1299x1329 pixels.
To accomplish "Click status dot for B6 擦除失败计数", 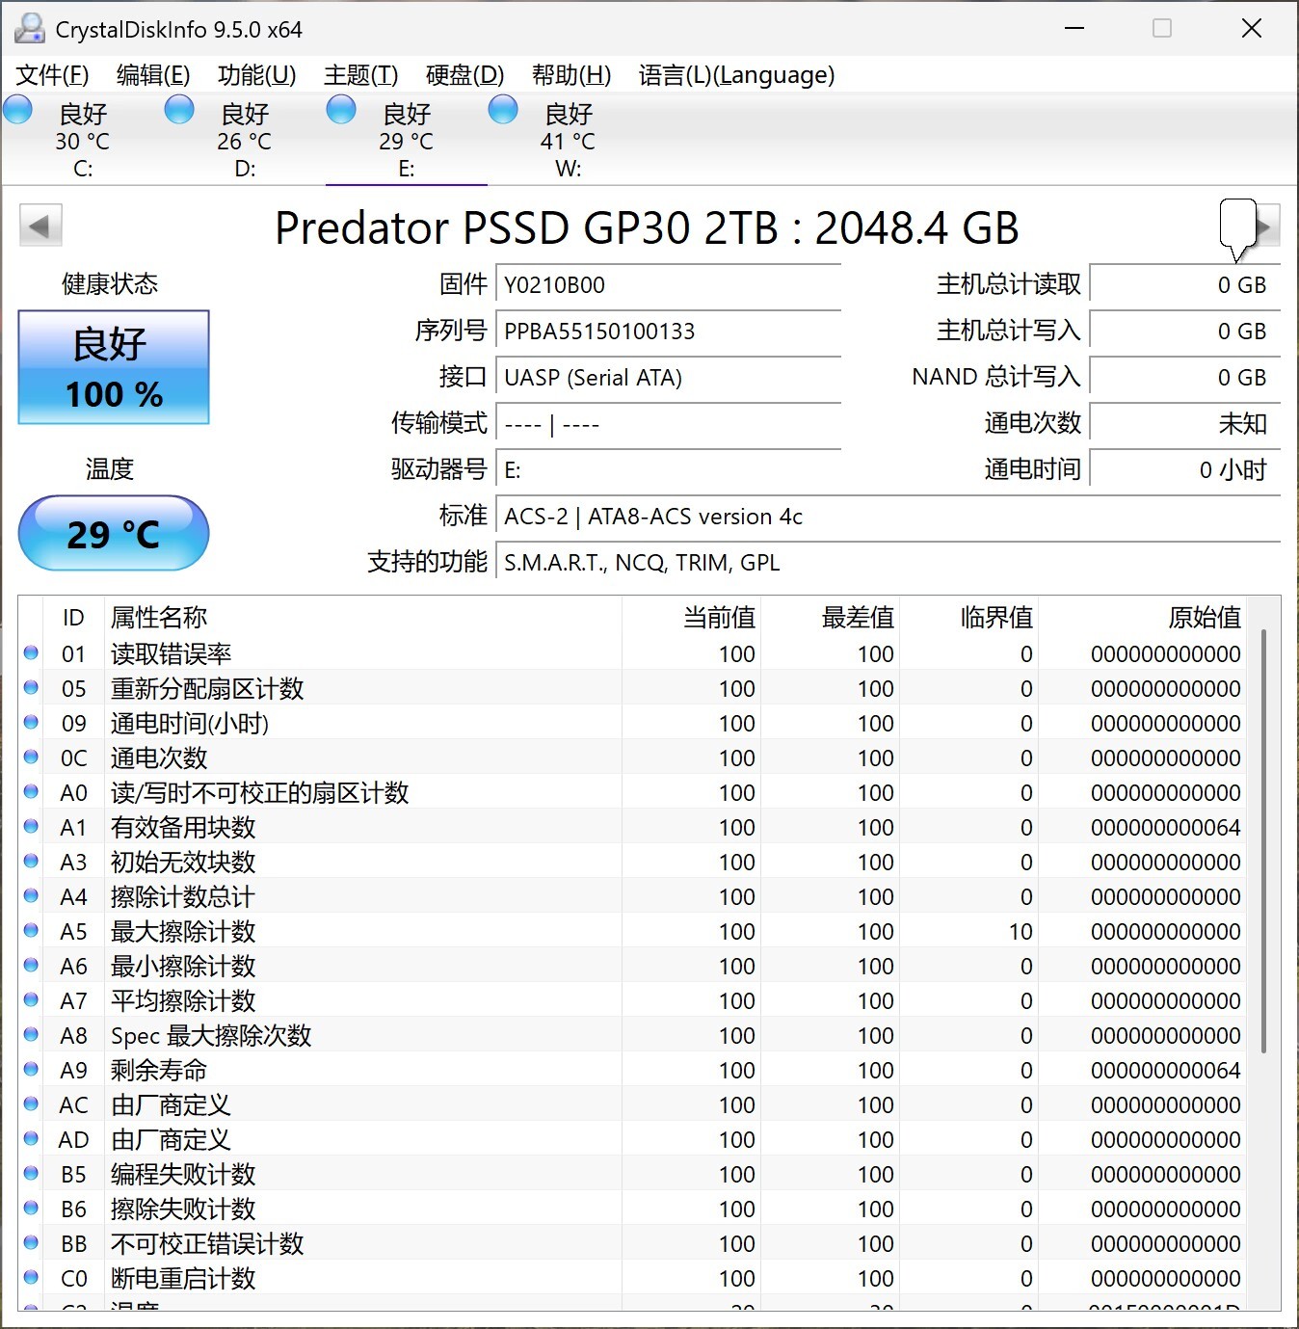I will coord(31,1209).
